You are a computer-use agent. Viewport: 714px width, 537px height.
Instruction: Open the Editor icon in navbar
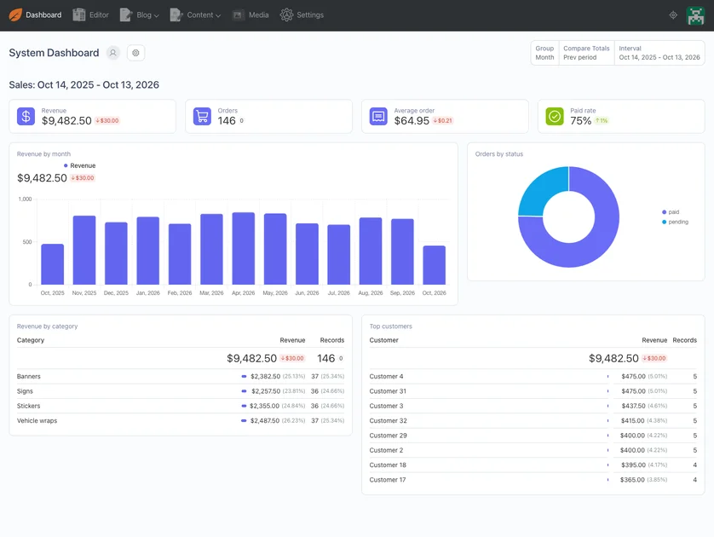[79, 15]
